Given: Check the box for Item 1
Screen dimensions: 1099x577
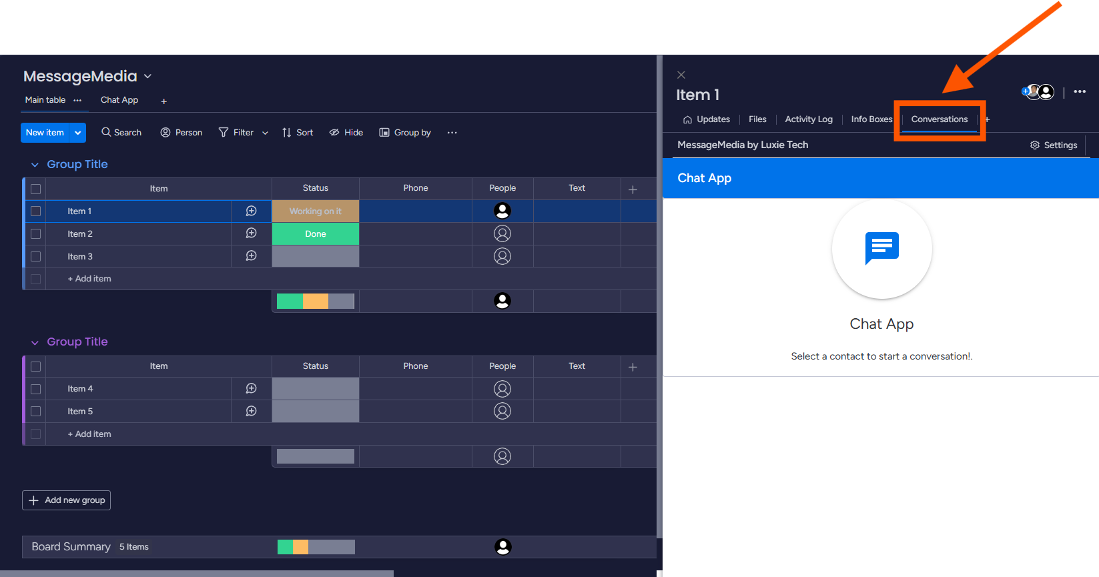Looking at the screenshot, I should click(36, 211).
